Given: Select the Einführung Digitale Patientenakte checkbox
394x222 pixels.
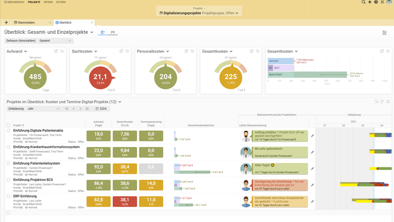Looking at the screenshot, I should coord(8,131).
